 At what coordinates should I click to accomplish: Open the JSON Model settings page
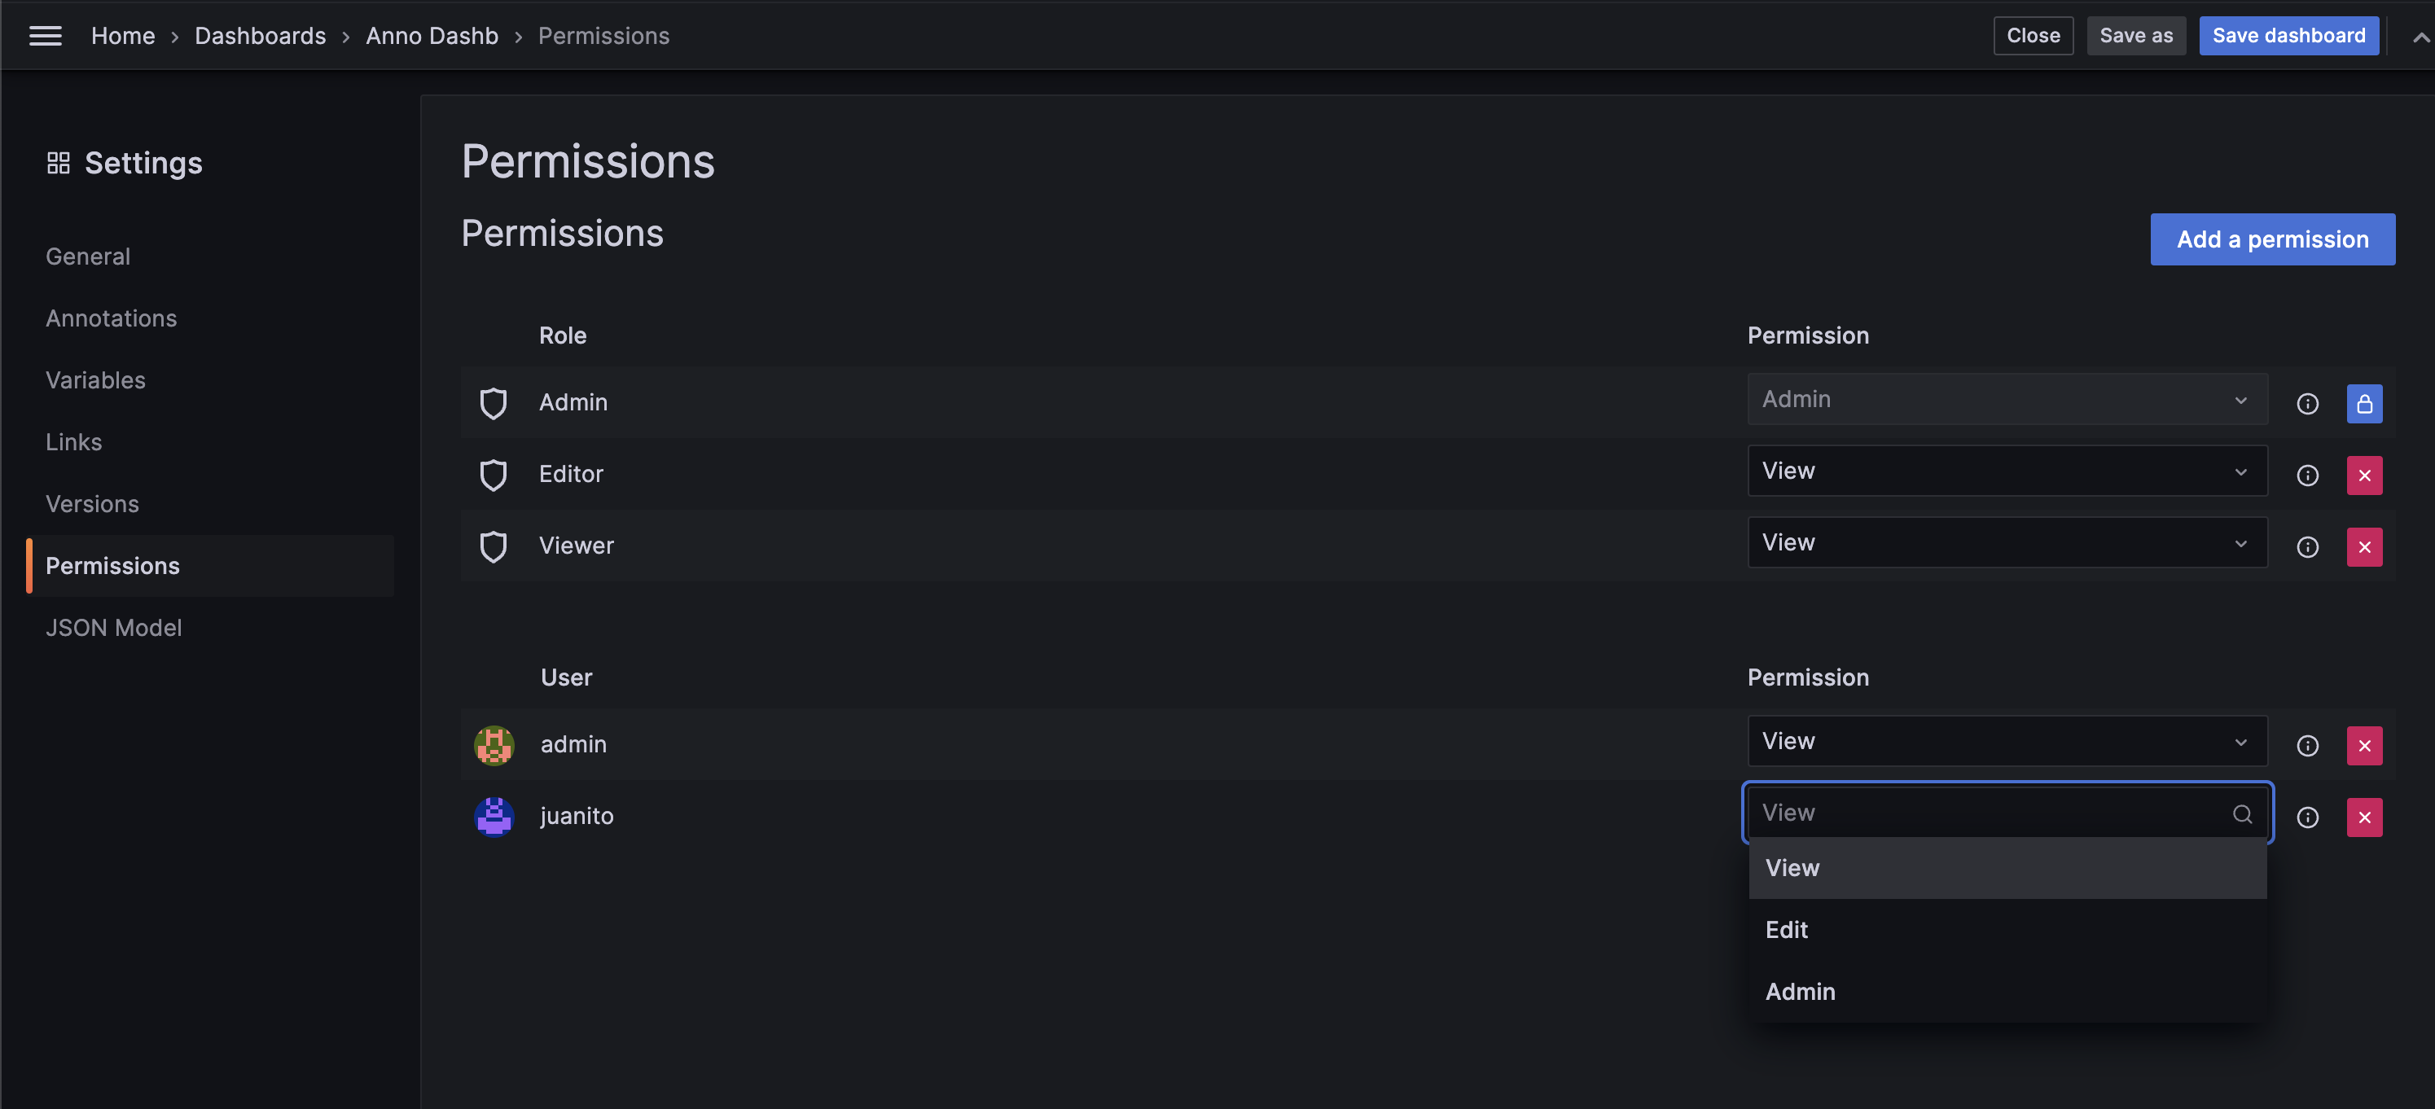click(x=113, y=627)
